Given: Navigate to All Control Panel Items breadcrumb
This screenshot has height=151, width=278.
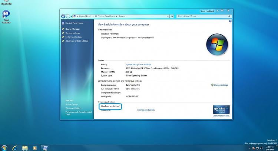Looking at the screenshot, I should [105, 16].
